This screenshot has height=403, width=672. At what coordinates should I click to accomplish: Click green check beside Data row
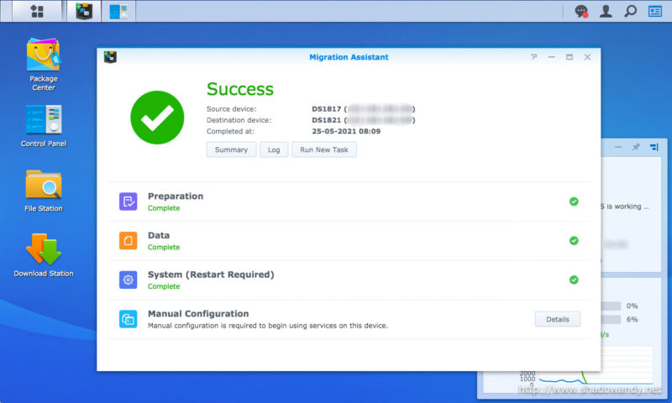574,241
